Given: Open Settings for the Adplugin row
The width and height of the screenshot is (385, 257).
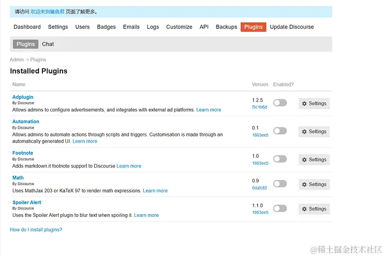Looking at the screenshot, I should pyautogui.click(x=314, y=104).
